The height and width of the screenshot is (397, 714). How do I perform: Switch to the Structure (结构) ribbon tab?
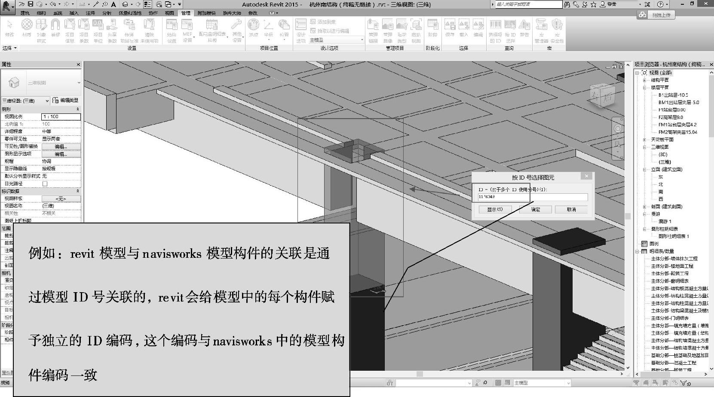point(41,13)
